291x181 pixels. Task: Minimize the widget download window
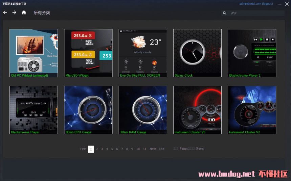[280, 4]
